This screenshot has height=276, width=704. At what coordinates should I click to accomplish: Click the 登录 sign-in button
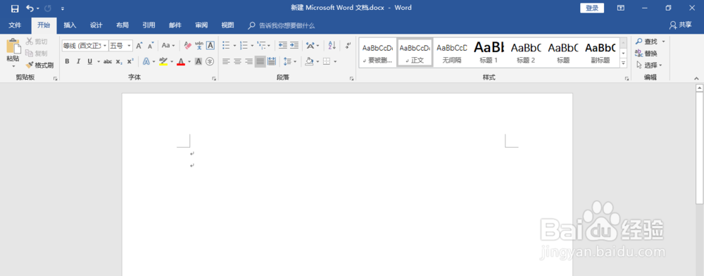[592, 8]
